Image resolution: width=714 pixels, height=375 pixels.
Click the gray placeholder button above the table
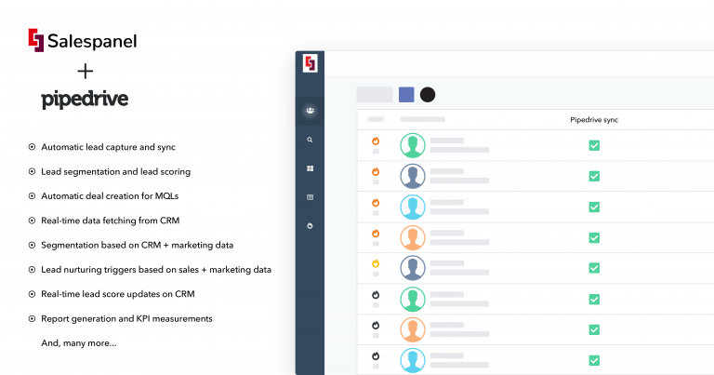[375, 95]
